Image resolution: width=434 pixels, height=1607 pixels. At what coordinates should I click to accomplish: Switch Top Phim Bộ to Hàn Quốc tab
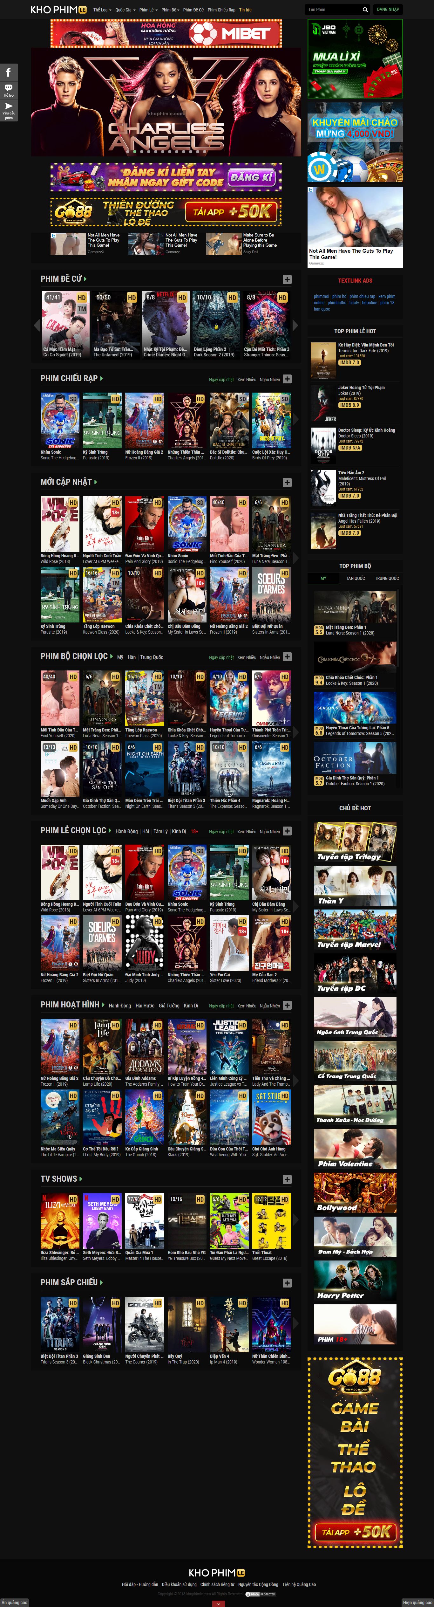coord(355,578)
